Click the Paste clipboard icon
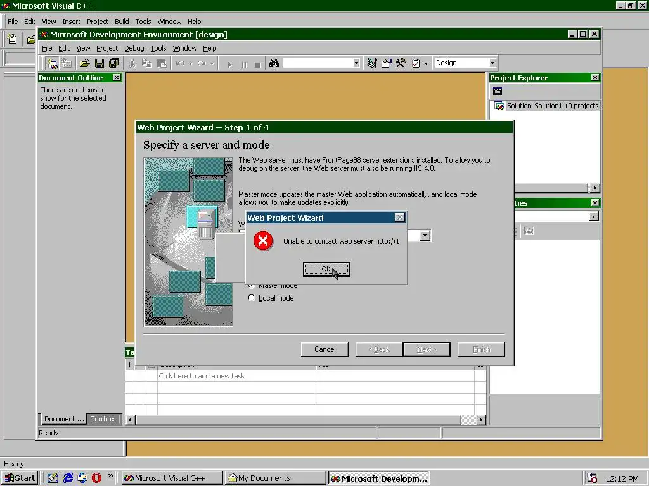 tap(162, 63)
